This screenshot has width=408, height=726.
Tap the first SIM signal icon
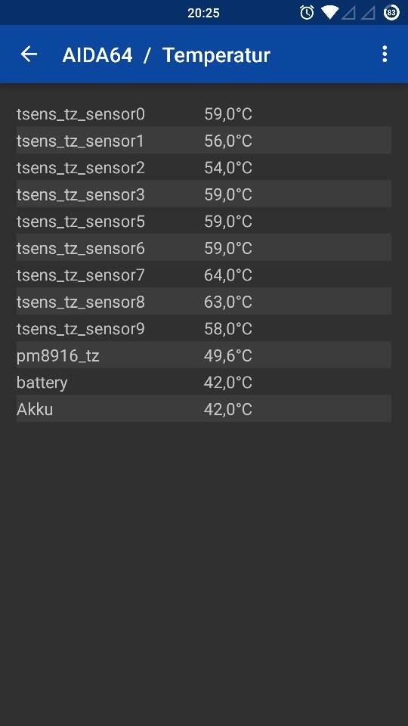click(x=348, y=13)
